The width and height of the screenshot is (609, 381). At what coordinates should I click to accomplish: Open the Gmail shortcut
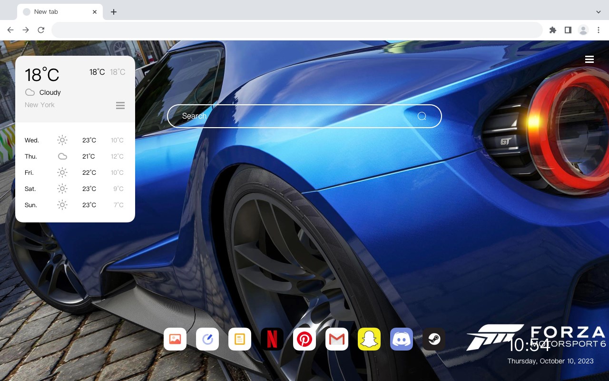[337, 339]
